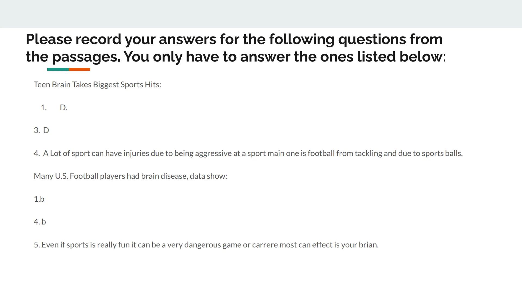Click the answer "D." for question 1
Screen dimensions: 522x294
[x=63, y=108]
